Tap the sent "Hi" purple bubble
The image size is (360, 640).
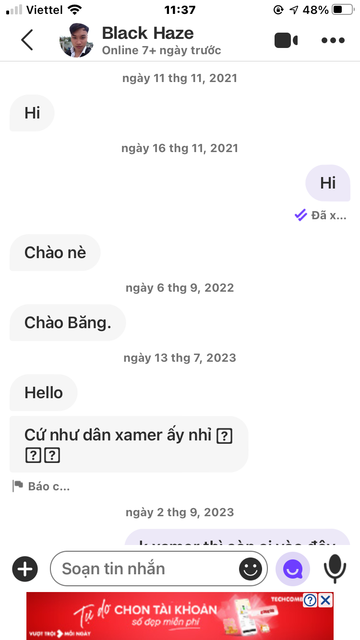(x=328, y=183)
